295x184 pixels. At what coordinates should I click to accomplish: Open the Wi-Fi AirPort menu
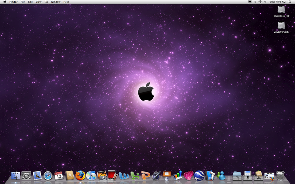[260, 2]
